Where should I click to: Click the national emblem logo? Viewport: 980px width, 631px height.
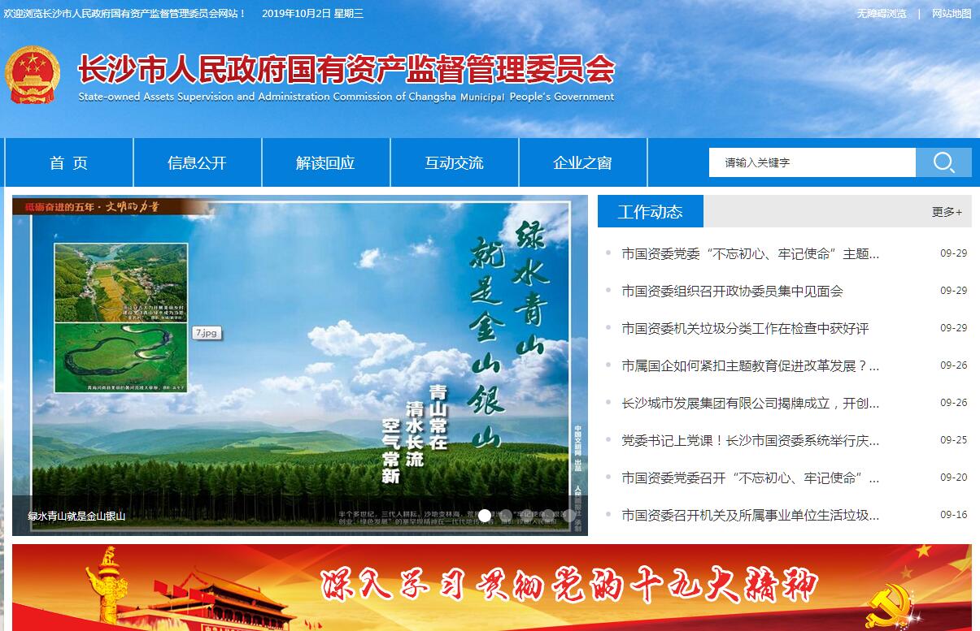pyautogui.click(x=33, y=75)
